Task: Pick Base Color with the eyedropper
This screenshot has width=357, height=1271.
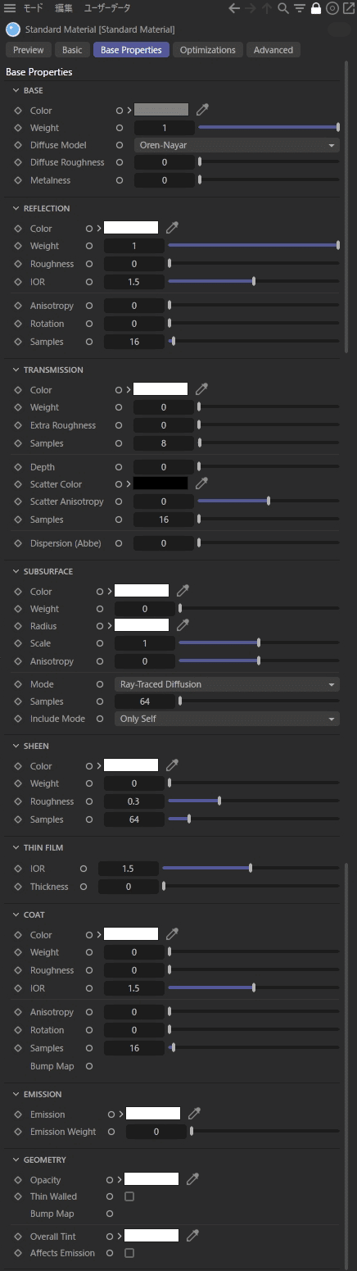Action: [202, 110]
